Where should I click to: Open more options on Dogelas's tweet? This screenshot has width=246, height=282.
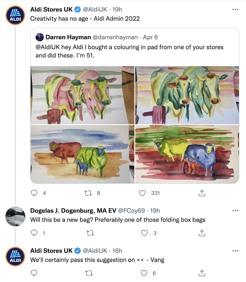pyautogui.click(x=235, y=211)
